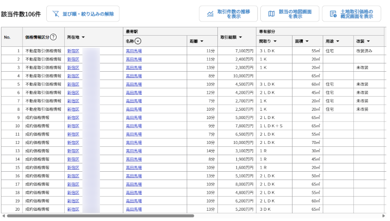Open the 面積 column dropdown arrow
390x221 pixels.
pyautogui.click(x=307, y=41)
